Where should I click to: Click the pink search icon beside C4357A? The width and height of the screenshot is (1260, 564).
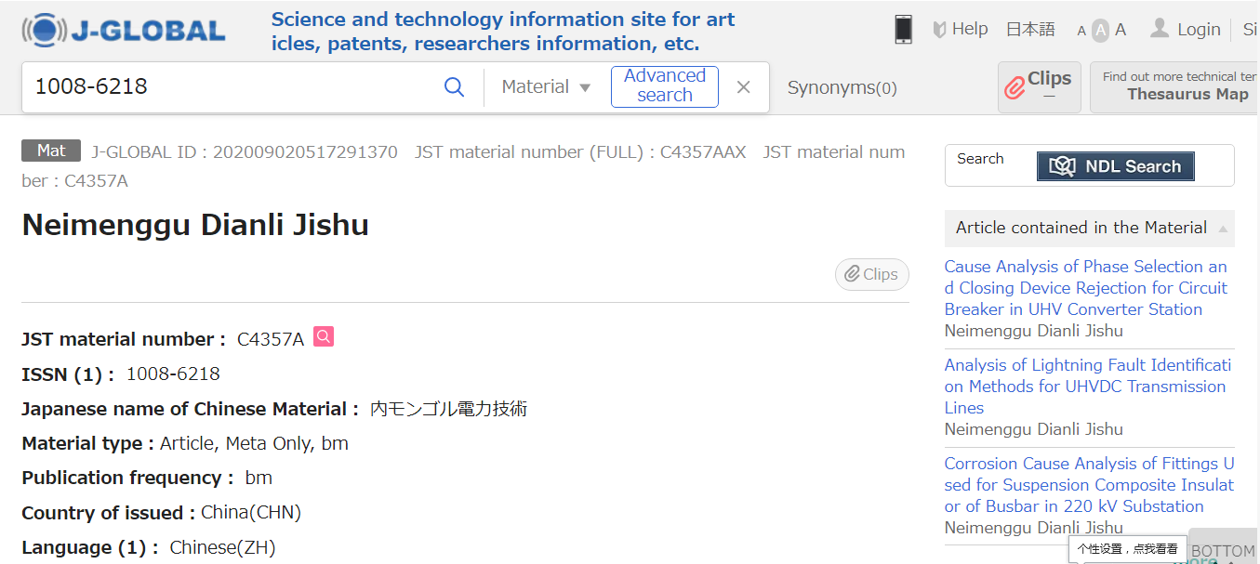[x=324, y=336]
